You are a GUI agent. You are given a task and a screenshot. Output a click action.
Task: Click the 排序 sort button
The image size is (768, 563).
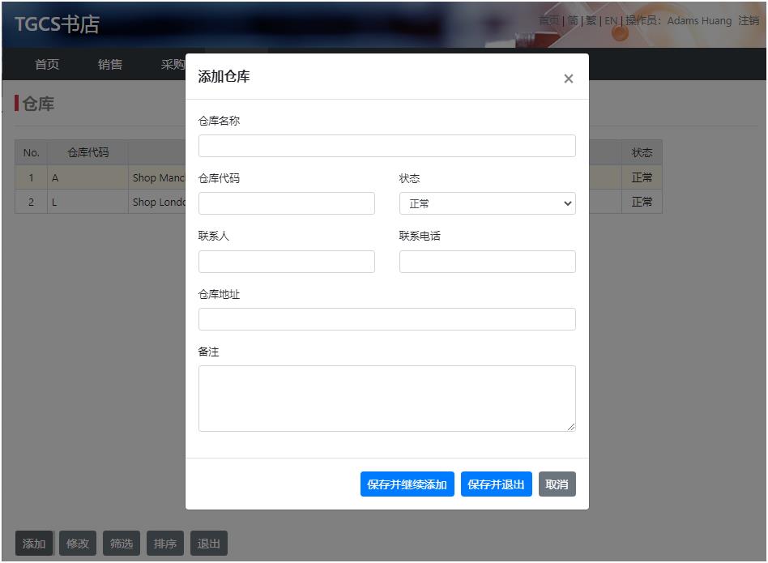165,544
